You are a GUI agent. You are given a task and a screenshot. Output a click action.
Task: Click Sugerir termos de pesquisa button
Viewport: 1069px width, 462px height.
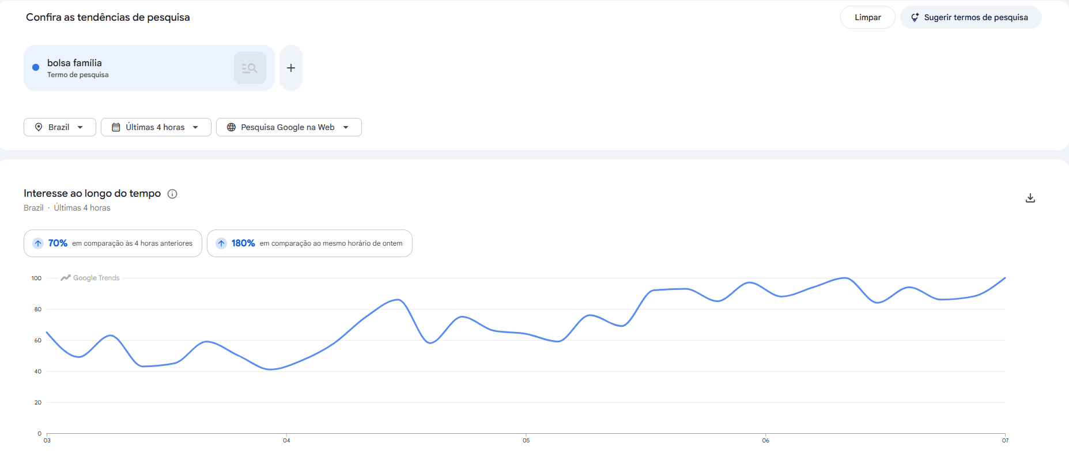coord(970,17)
